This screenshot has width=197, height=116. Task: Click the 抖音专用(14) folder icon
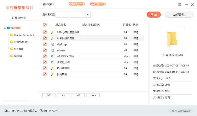coord(12,42)
